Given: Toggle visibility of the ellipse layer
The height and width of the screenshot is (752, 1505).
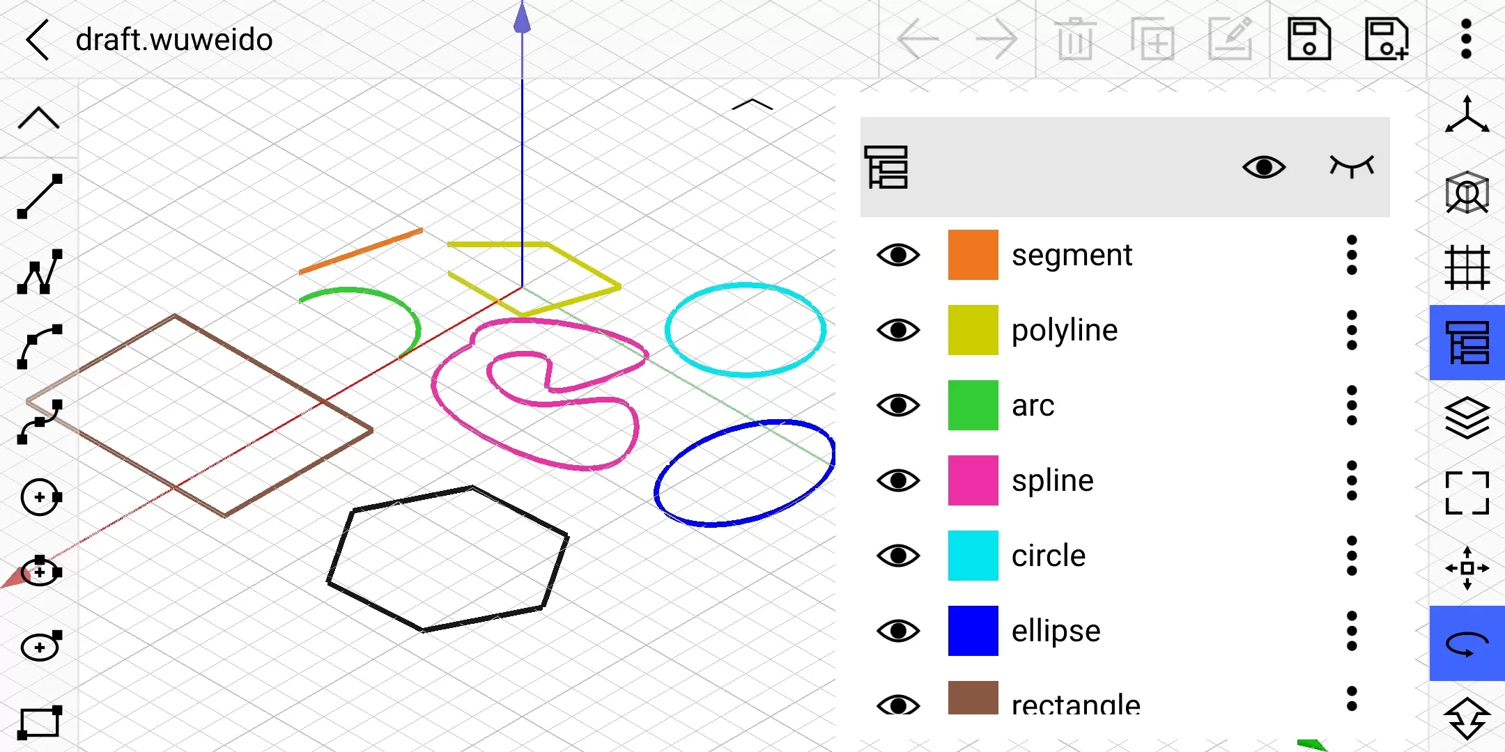Looking at the screenshot, I should tap(897, 631).
